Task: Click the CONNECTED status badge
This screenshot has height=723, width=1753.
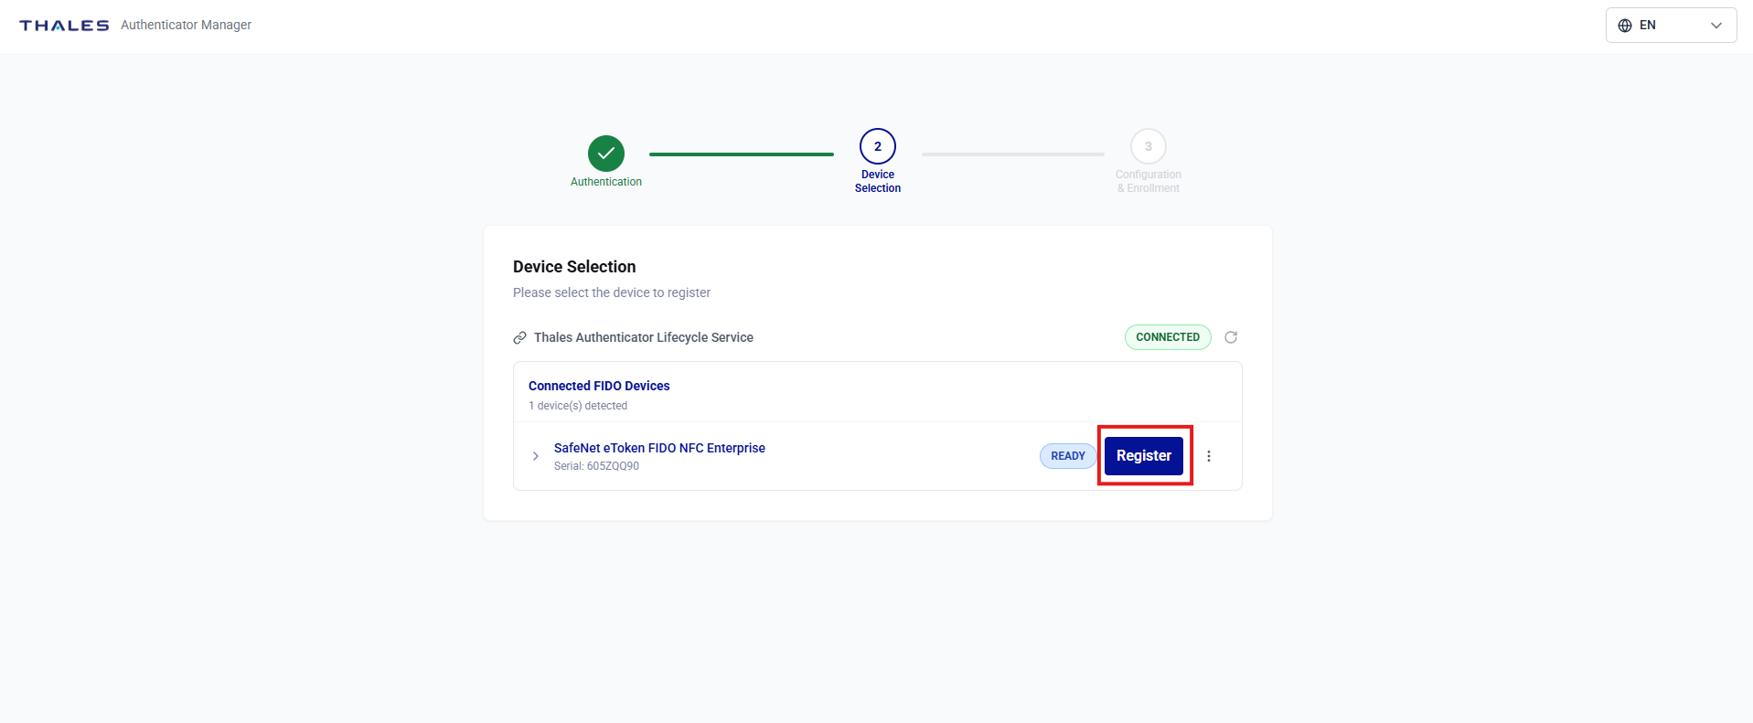Action: (x=1168, y=337)
